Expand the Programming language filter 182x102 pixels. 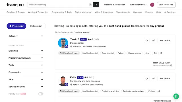[x=26, y=58]
